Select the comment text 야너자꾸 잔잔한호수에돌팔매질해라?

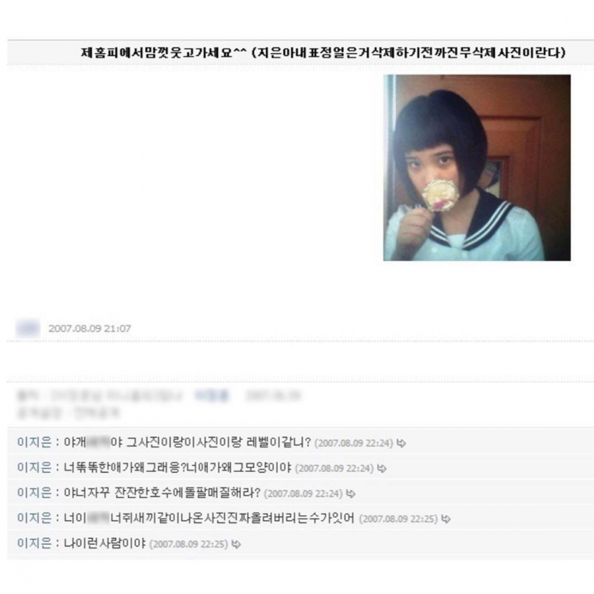coord(162,492)
